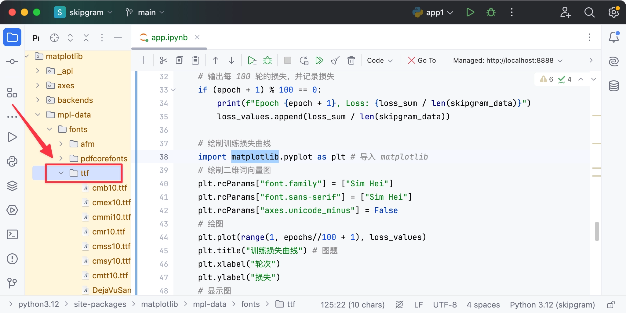Run cell and select below

tap(252, 60)
